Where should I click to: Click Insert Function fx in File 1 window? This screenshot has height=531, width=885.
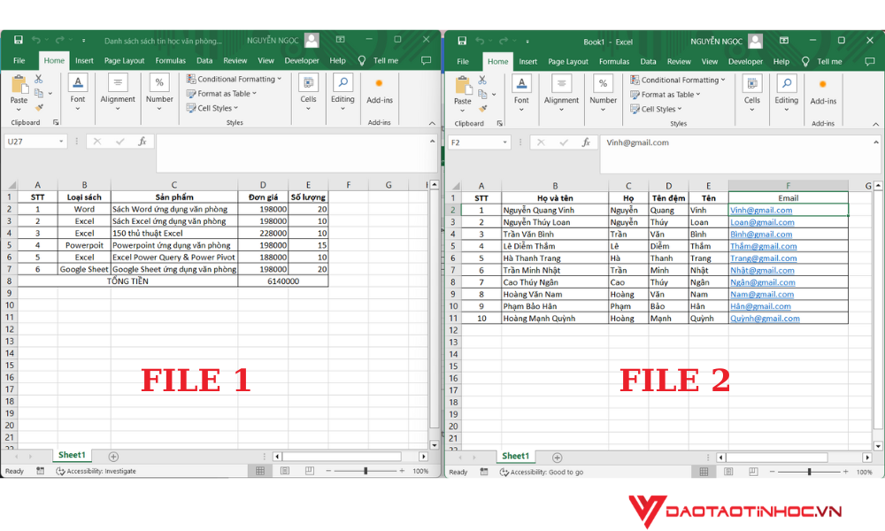142,142
